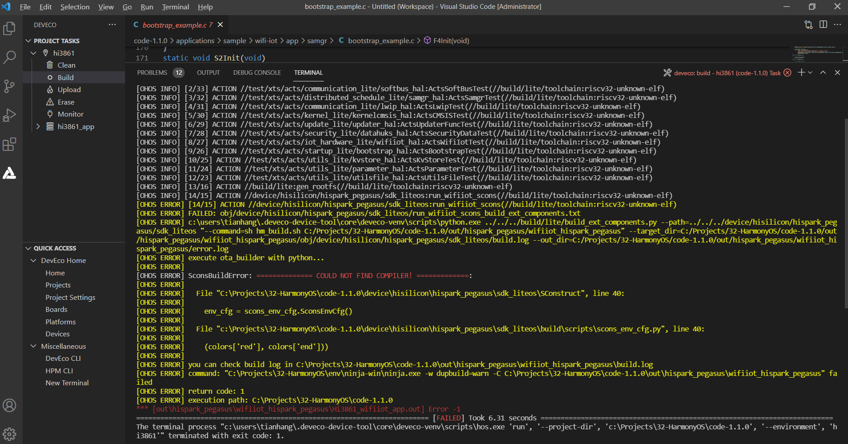Maximize the terminal panel with the chevron-up
Viewport: 848px width, 444px height.
coord(823,73)
